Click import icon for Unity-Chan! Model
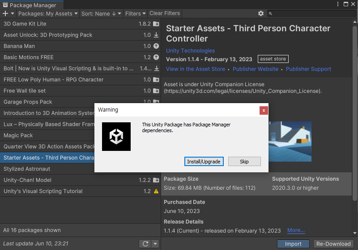358x250 pixels. 156,180
